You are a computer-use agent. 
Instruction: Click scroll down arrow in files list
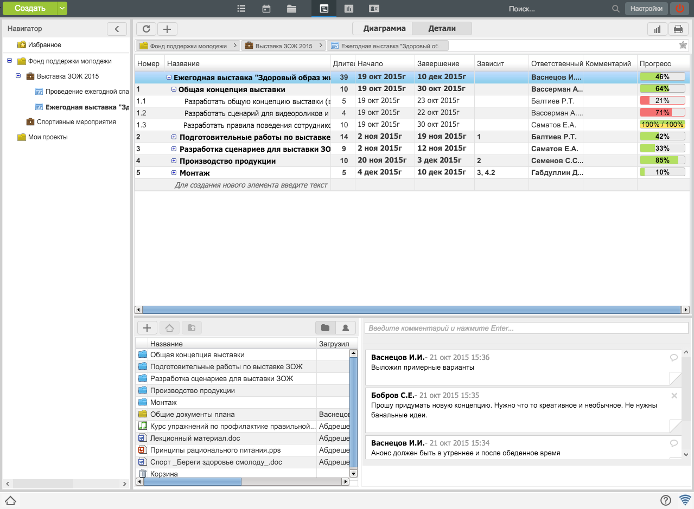pos(353,473)
